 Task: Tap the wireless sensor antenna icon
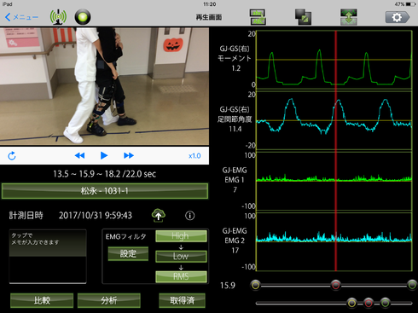point(58,17)
